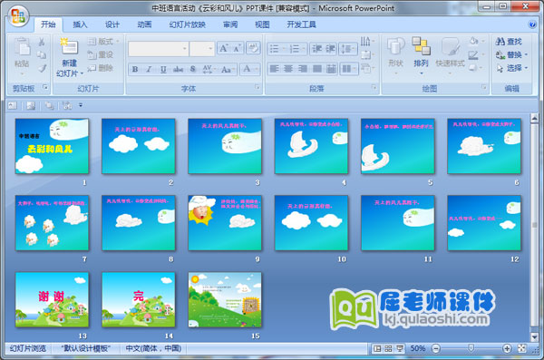
Task: Open the columns dropdown
Action: pyautogui.click(x=349, y=69)
